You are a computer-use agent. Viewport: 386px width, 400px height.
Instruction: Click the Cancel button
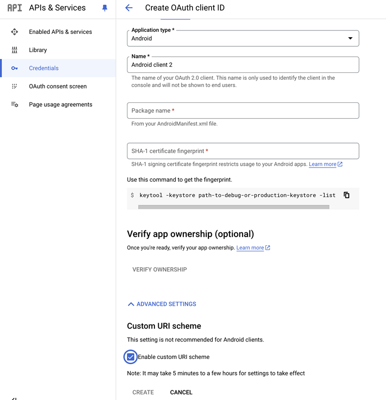tap(181, 392)
